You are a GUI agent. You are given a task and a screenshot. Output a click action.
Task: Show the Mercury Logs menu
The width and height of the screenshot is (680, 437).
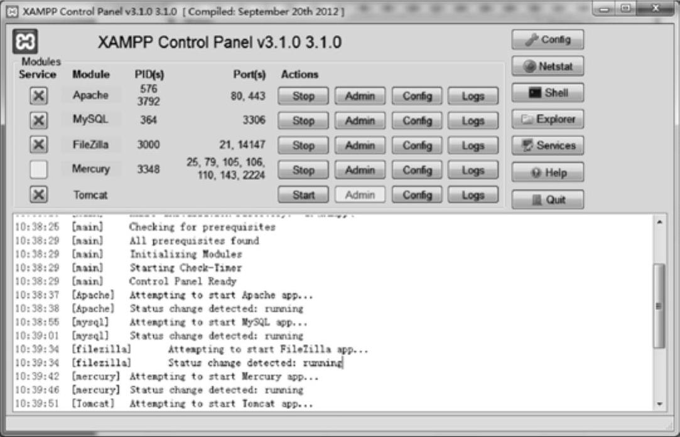[473, 170]
